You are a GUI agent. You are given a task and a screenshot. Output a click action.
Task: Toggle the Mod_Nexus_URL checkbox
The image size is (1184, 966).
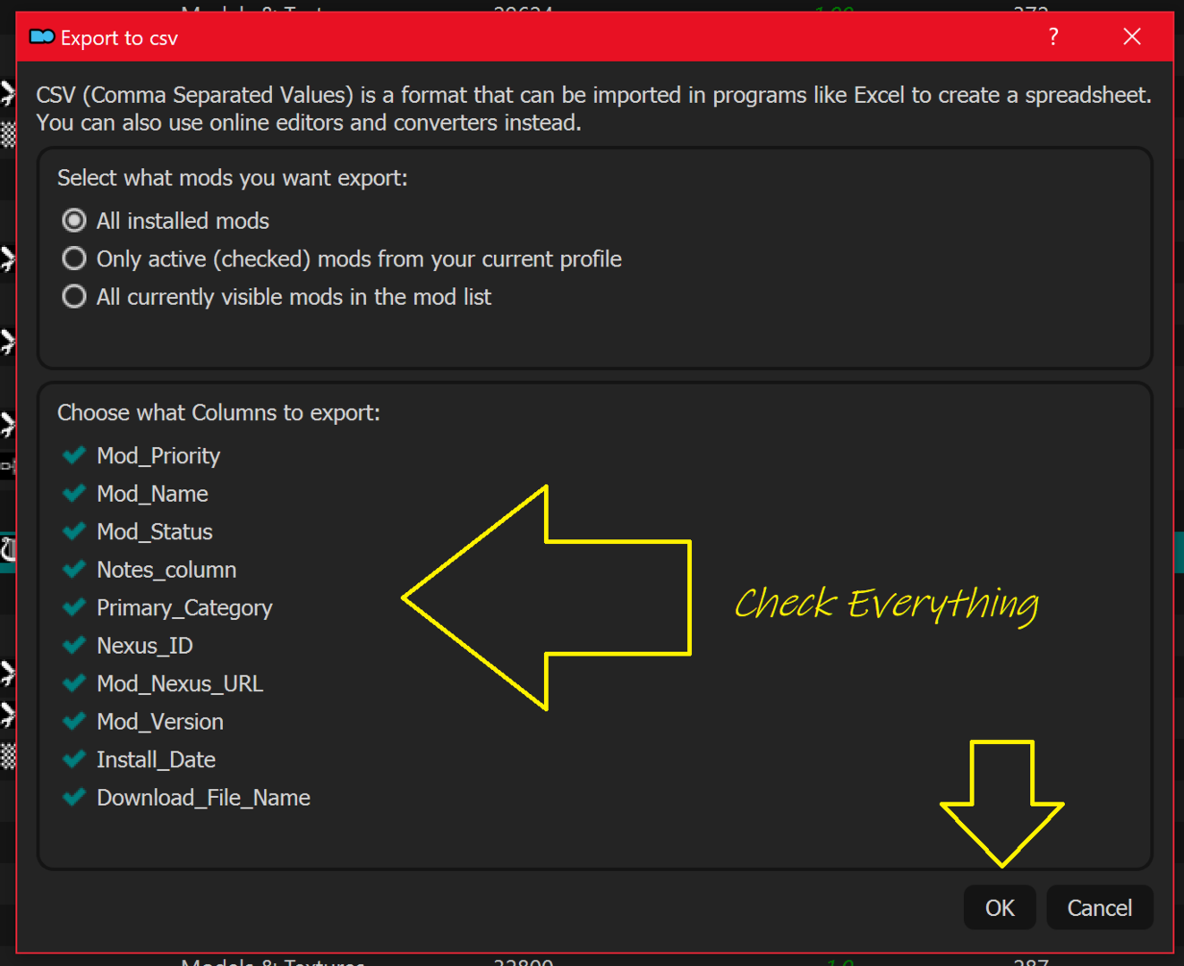(x=74, y=683)
